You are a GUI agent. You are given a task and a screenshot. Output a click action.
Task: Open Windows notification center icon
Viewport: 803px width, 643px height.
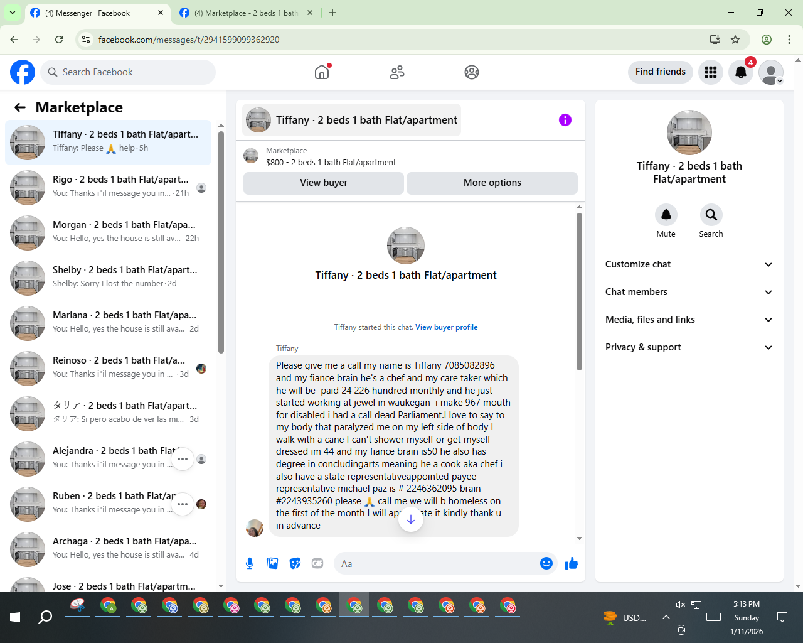coord(782,617)
